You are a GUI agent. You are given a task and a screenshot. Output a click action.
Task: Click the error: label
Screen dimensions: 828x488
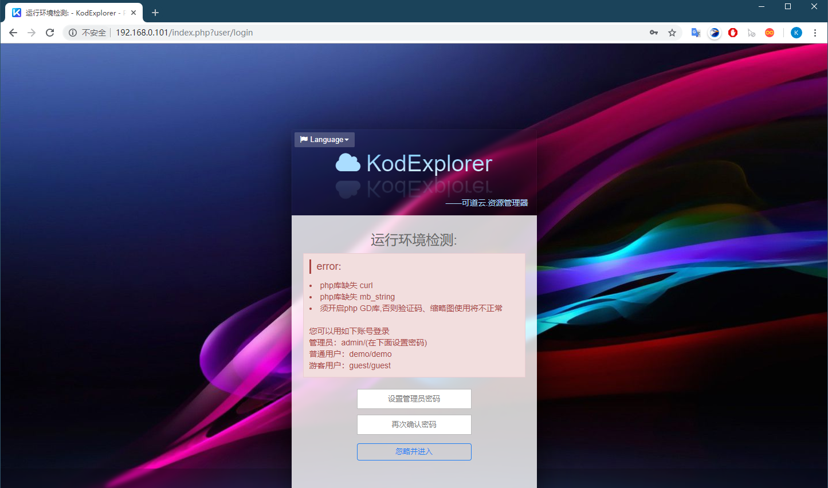328,266
